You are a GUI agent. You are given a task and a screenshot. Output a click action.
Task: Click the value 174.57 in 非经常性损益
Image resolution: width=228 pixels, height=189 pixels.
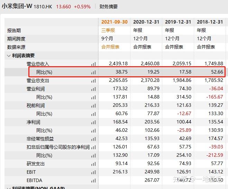(216, 138)
